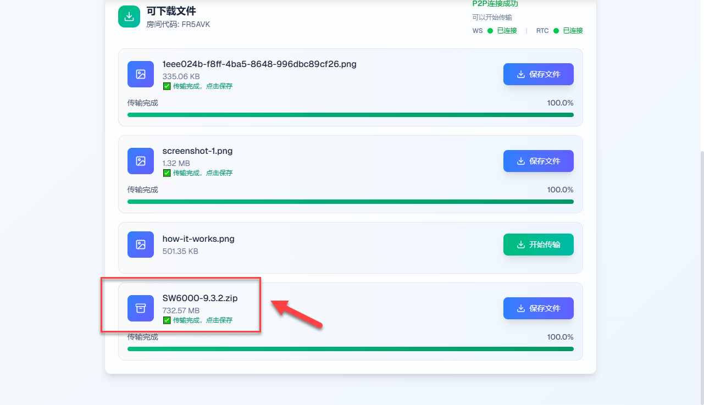This screenshot has height=405, width=704.
Task: Click the progress bar for screenshot-1.png
Action: (350, 202)
